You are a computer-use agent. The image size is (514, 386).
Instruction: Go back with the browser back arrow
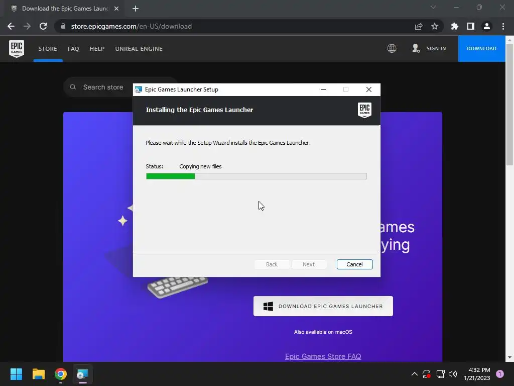click(x=11, y=26)
